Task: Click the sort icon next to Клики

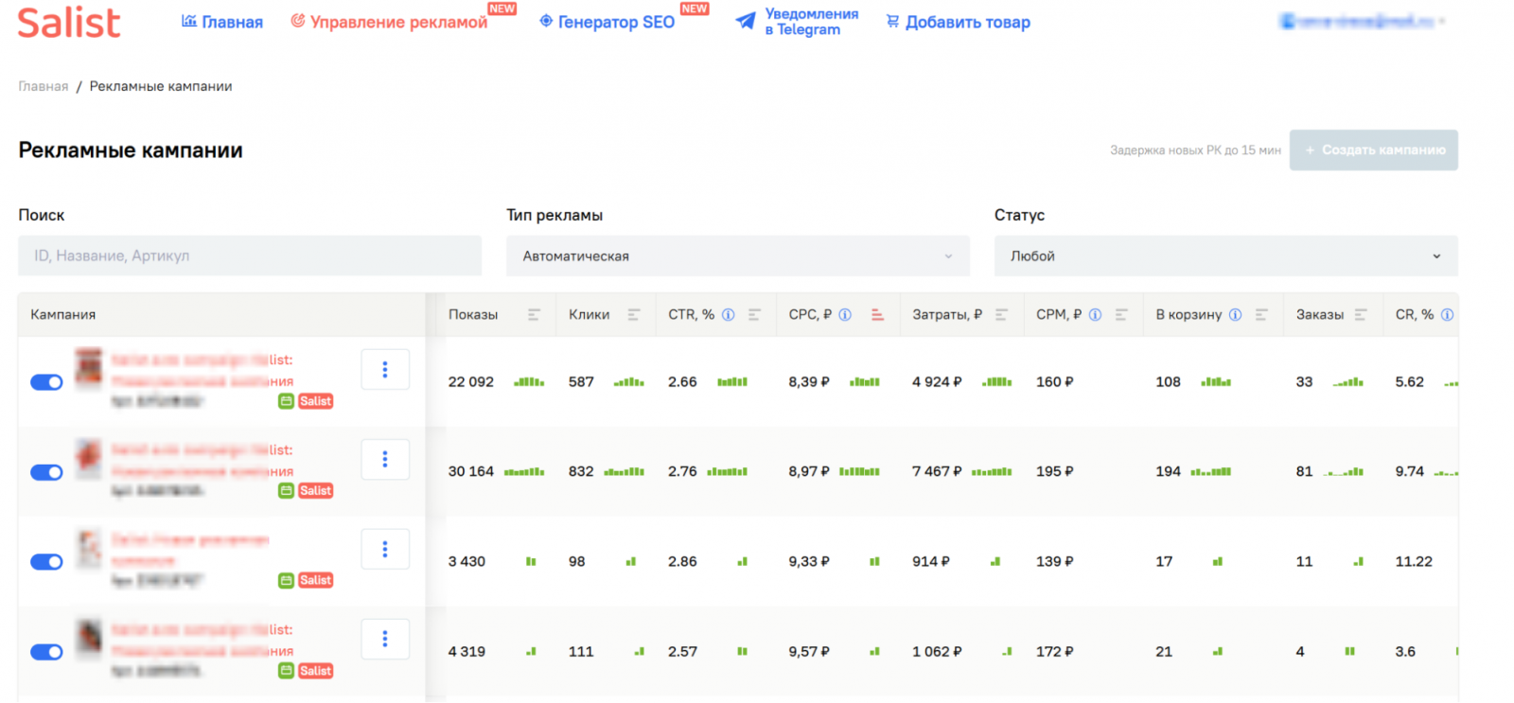Action: (634, 315)
